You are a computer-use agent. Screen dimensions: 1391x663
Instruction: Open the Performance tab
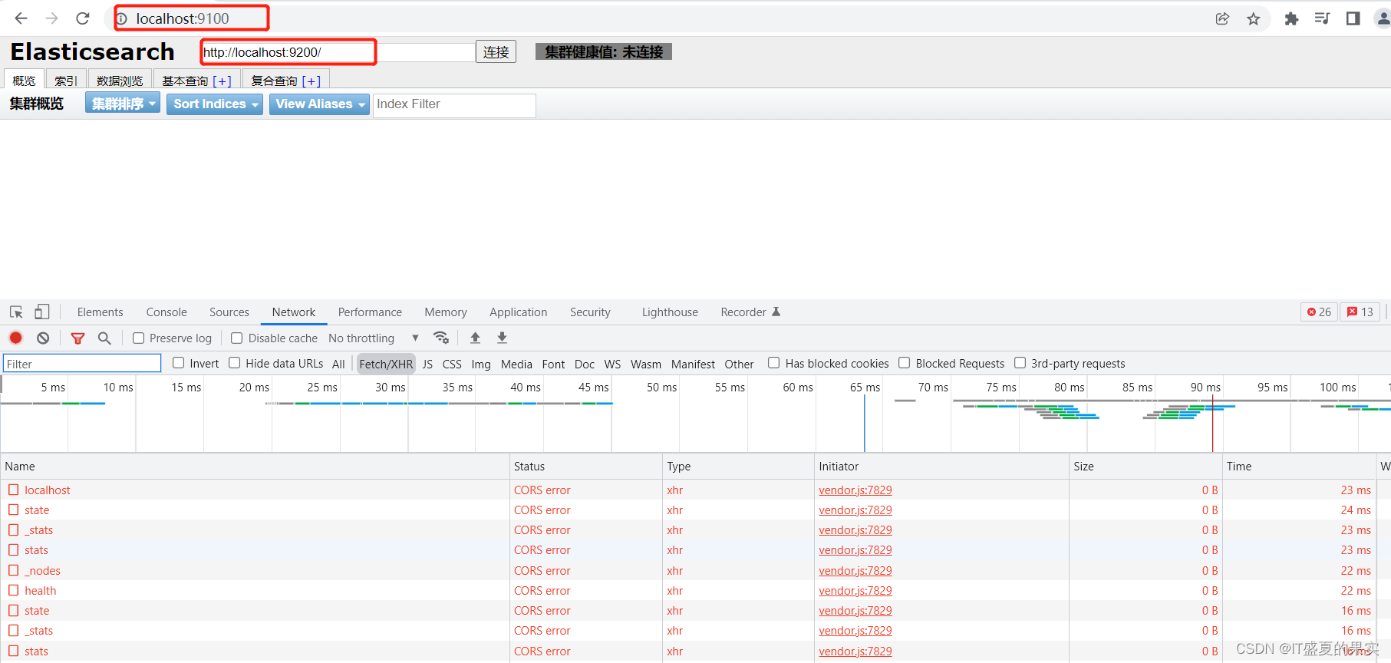(370, 312)
